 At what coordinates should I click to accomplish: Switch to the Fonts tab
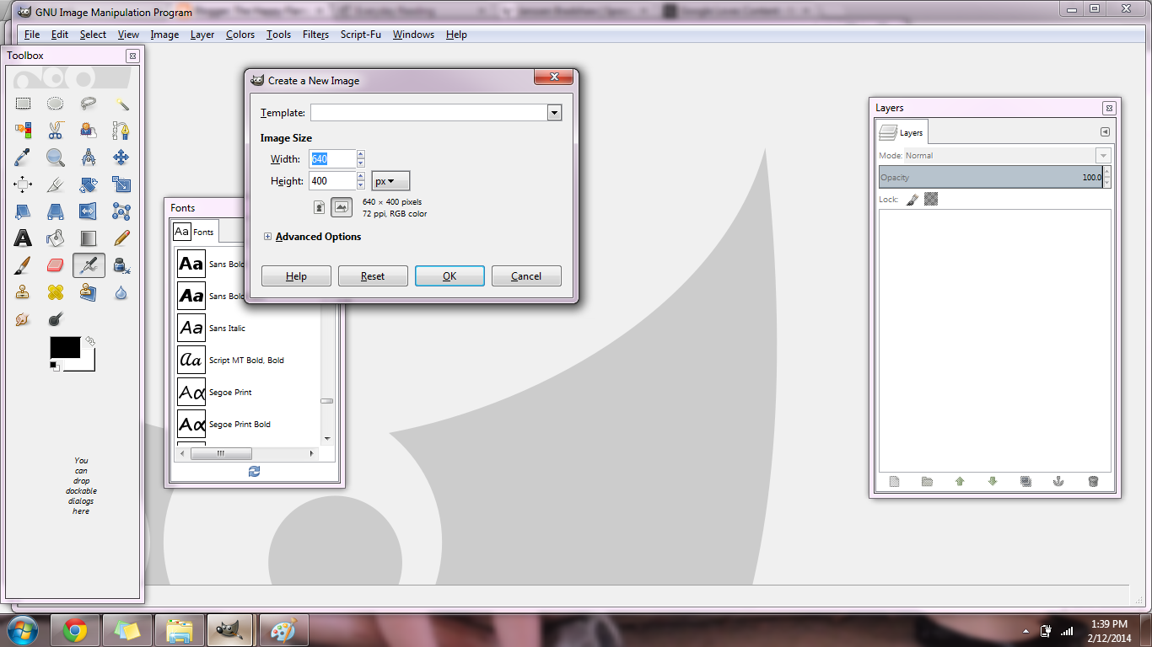tap(194, 232)
